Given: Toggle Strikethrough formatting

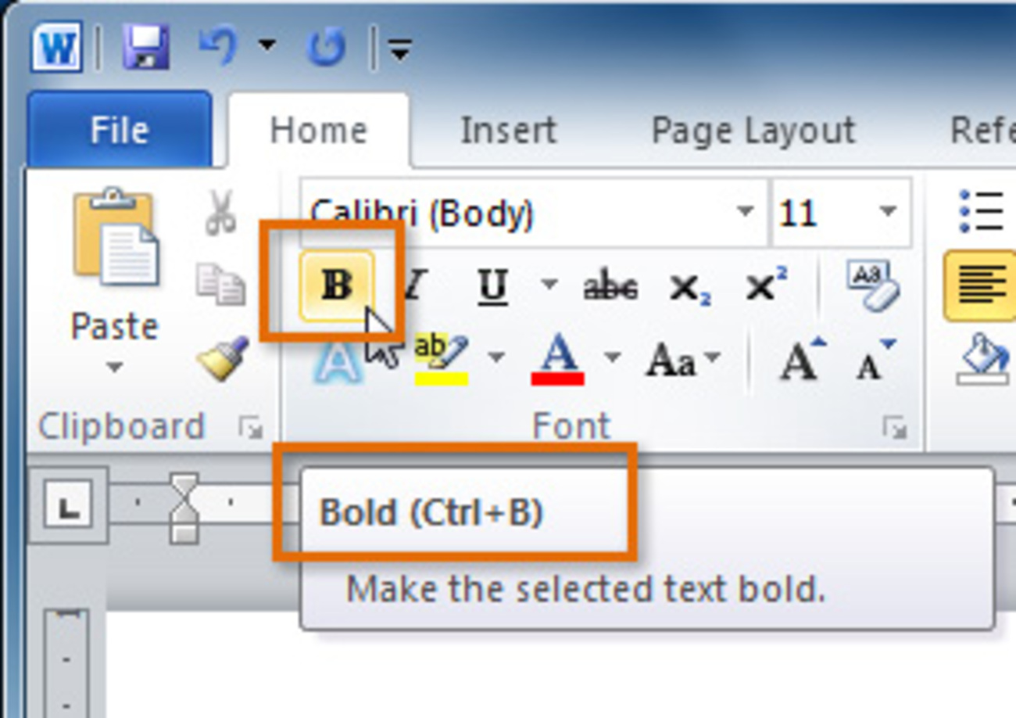Looking at the screenshot, I should 610,287.
